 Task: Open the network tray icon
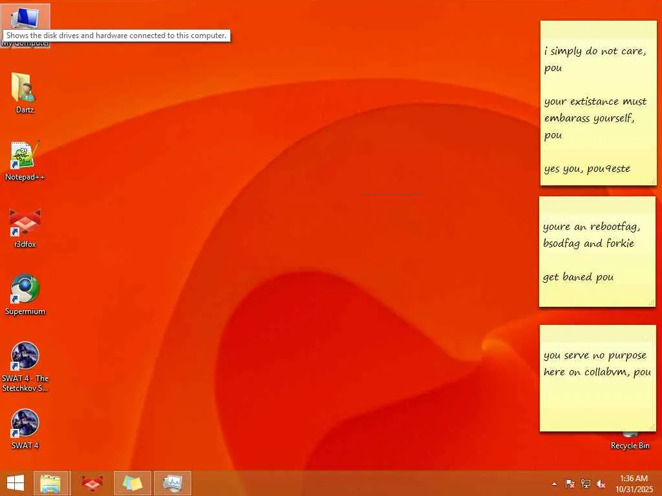pos(585,484)
